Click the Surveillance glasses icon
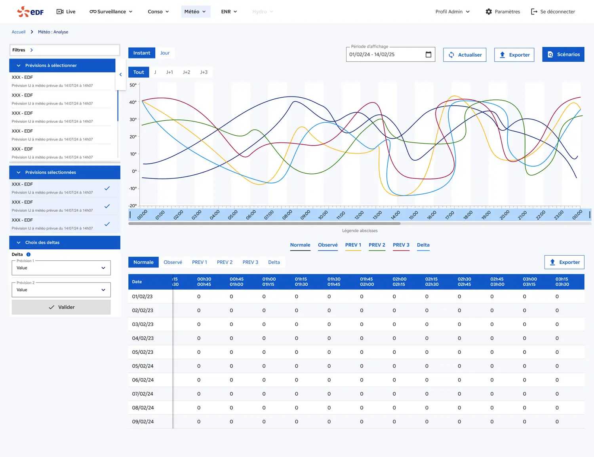The width and height of the screenshot is (594, 457). click(93, 12)
